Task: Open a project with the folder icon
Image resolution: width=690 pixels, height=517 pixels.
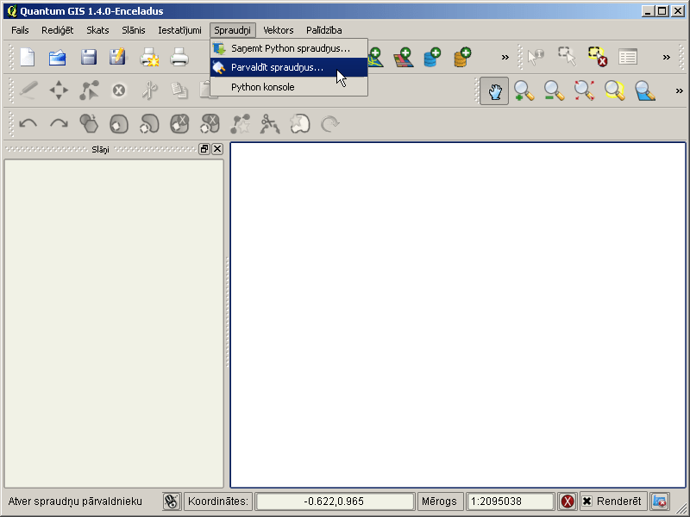Action: (x=58, y=57)
